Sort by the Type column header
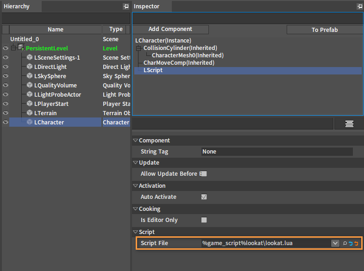This screenshot has width=364, height=271. coord(116,30)
